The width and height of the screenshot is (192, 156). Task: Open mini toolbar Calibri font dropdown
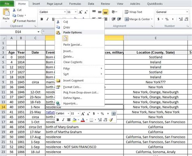coord(68,113)
